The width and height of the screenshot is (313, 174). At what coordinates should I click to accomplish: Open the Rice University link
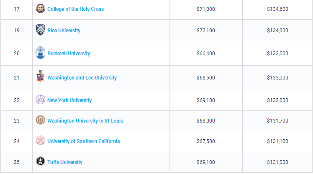coord(64,31)
